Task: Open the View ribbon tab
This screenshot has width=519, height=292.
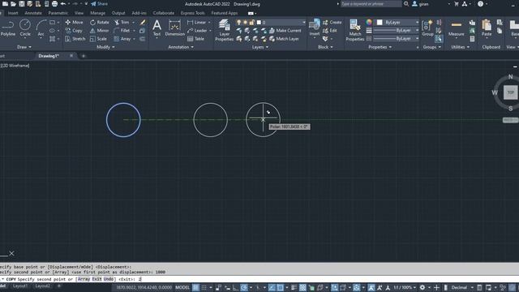Action: point(79,13)
